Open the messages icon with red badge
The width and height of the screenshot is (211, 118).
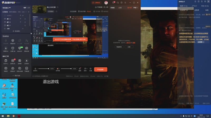(114, 3)
